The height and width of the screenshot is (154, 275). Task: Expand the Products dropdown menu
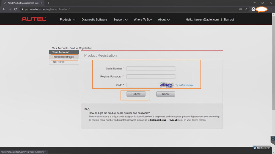[x=68, y=19]
